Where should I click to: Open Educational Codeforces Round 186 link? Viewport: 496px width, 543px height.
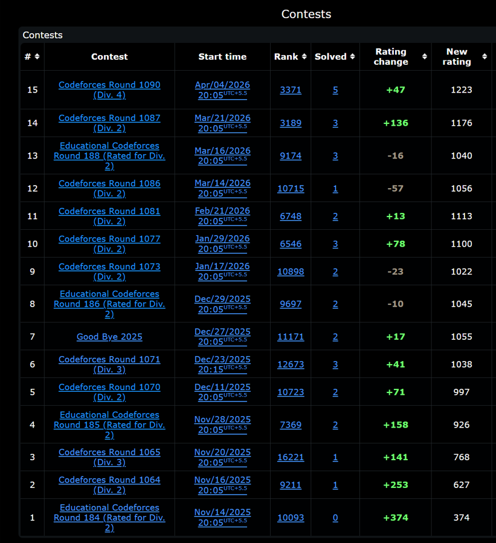click(109, 304)
